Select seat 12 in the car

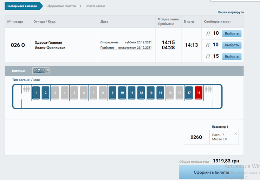(141, 93)
